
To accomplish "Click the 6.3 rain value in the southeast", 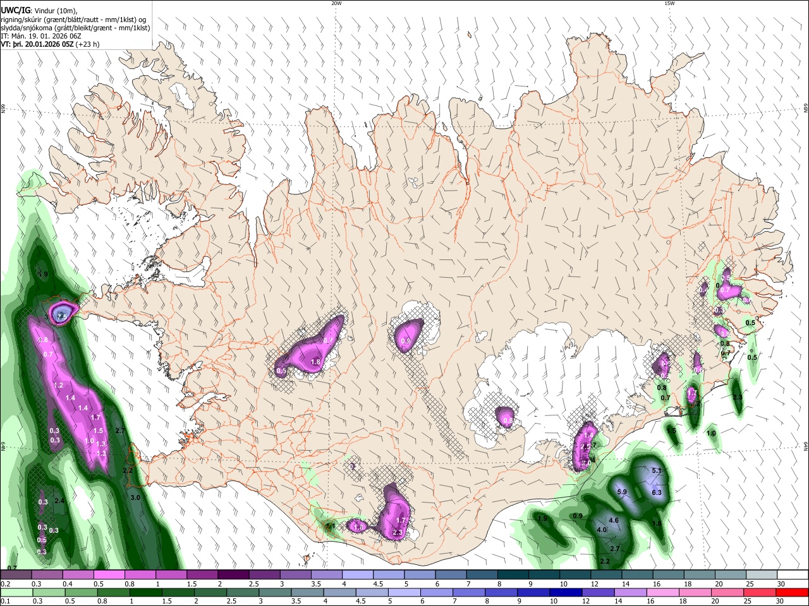I will coord(656,492).
